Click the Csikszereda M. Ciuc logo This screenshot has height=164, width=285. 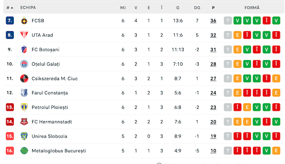point(24,79)
